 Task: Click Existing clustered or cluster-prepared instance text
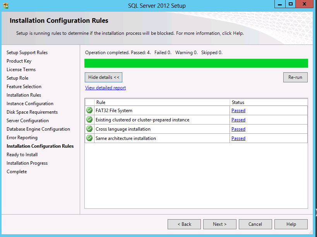(142, 120)
